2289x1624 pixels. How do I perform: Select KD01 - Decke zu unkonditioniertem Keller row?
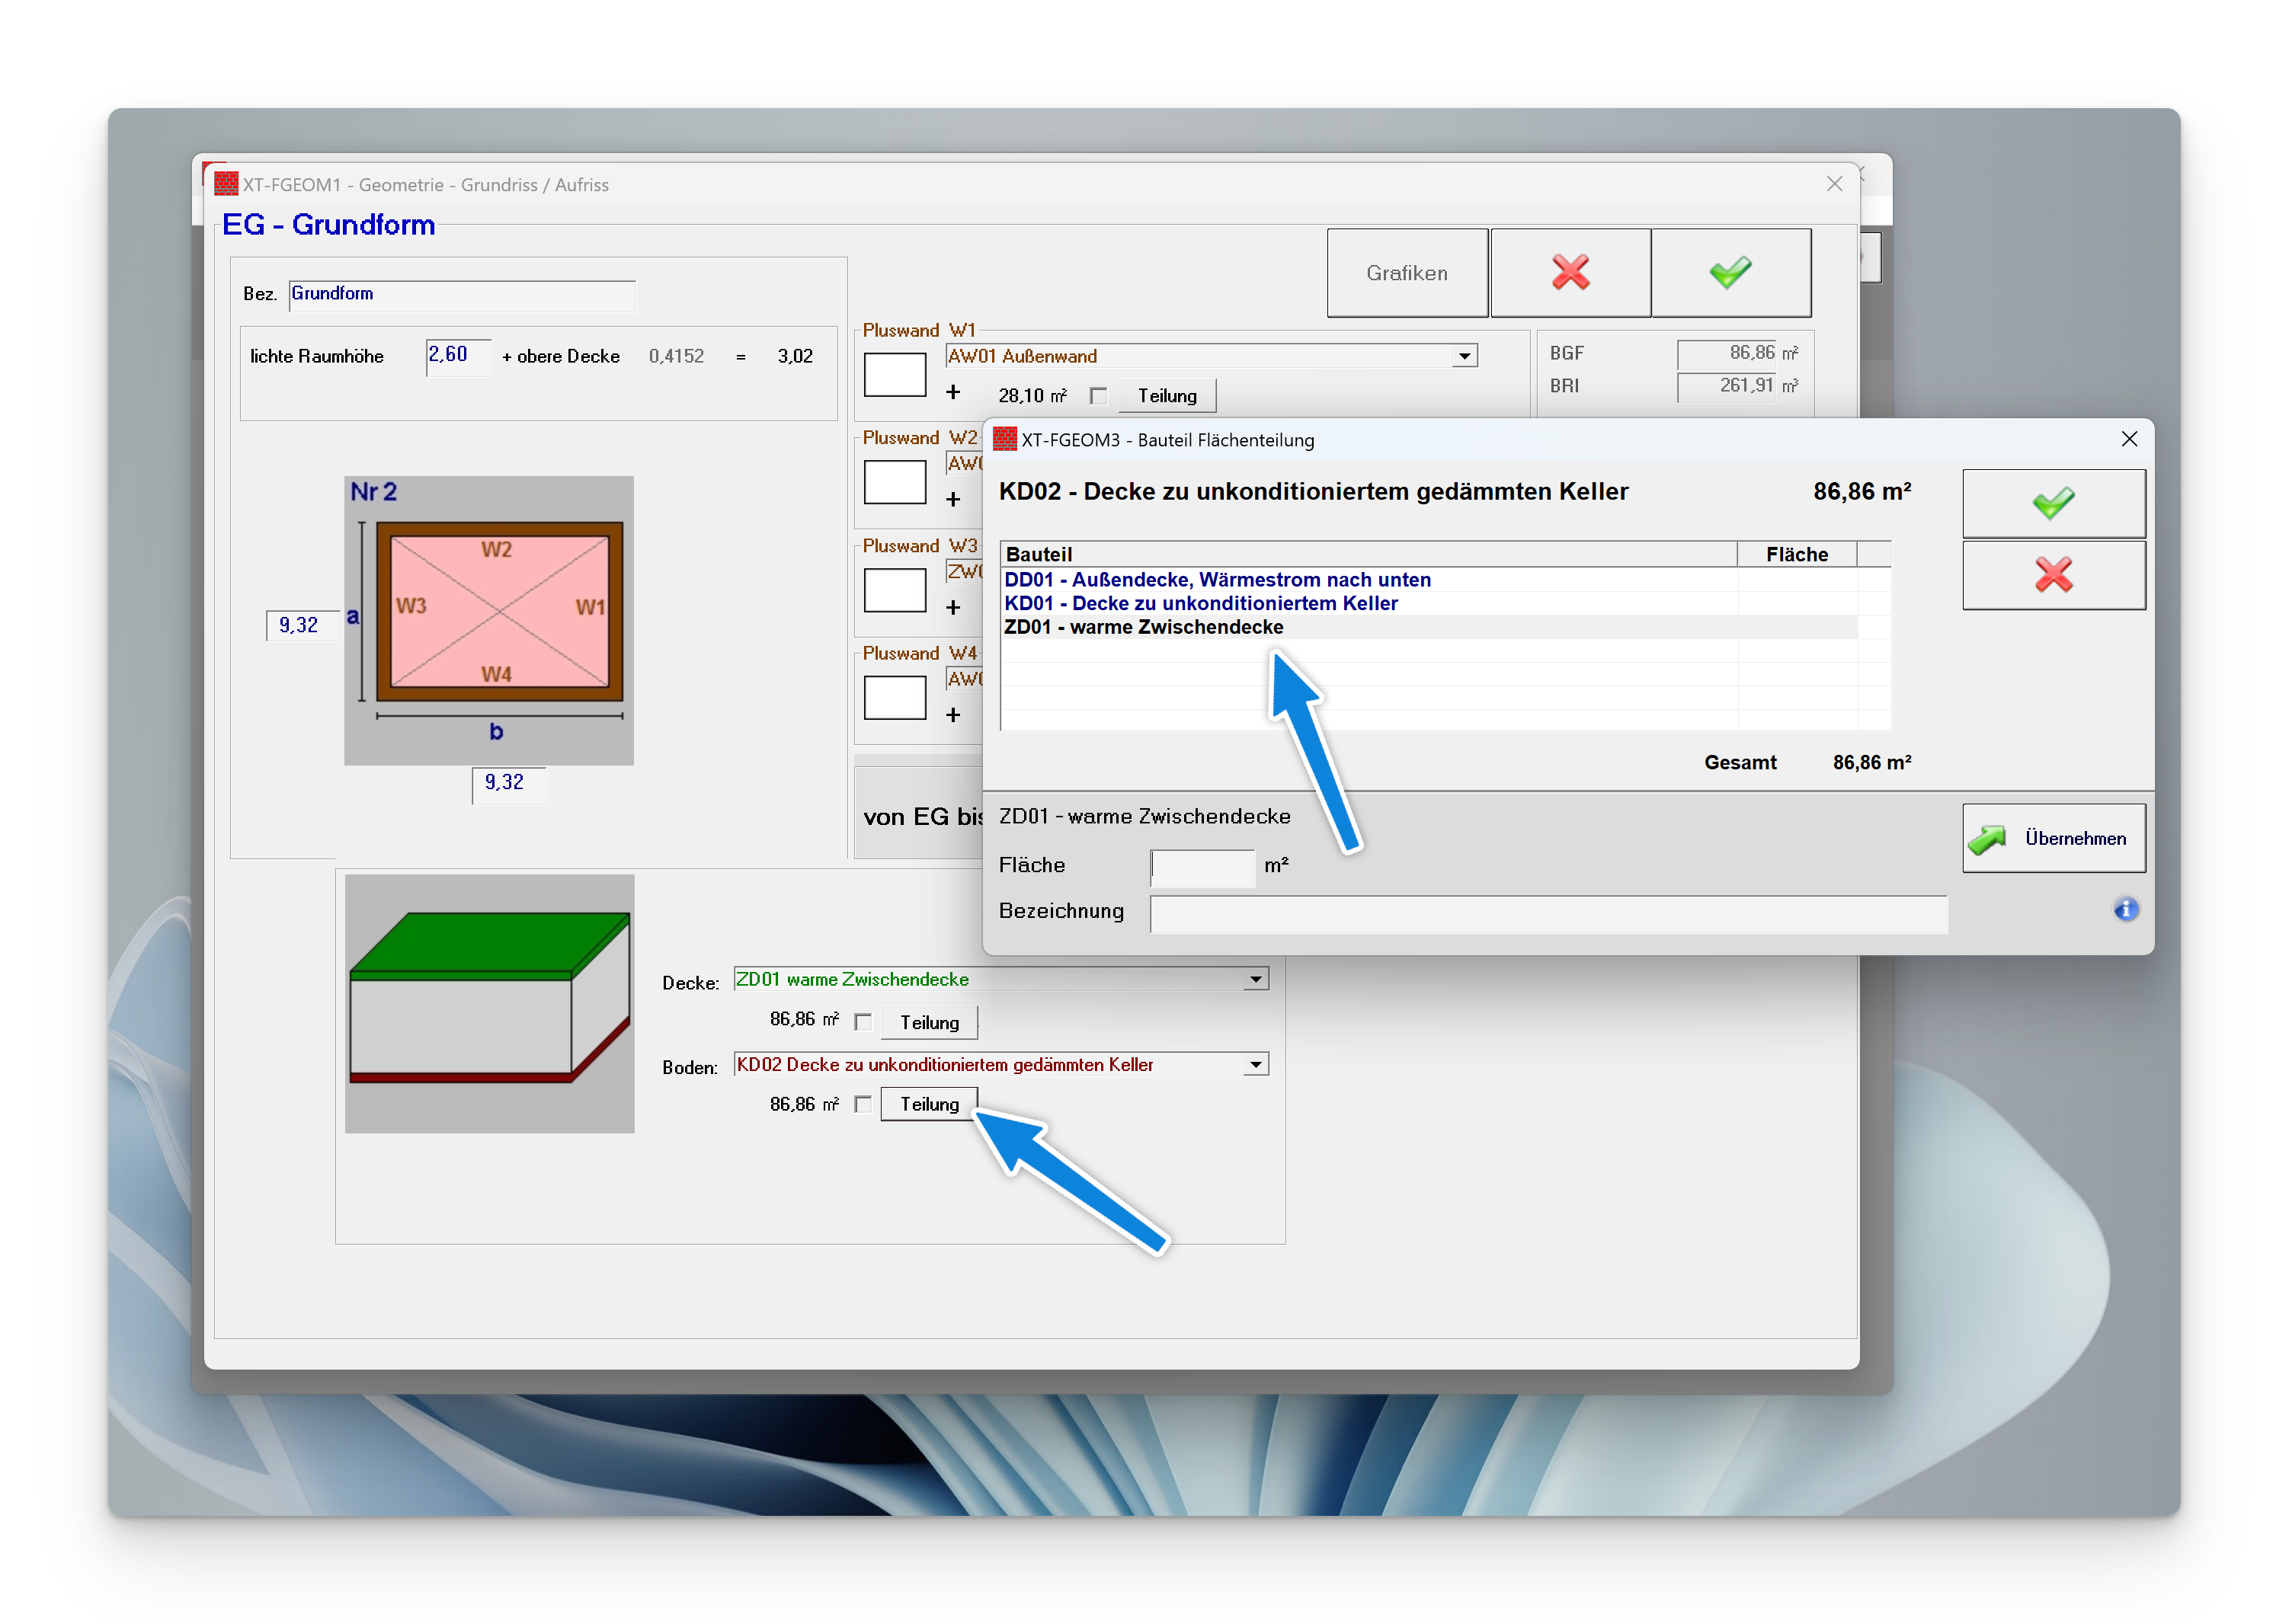pyautogui.click(x=1201, y=603)
